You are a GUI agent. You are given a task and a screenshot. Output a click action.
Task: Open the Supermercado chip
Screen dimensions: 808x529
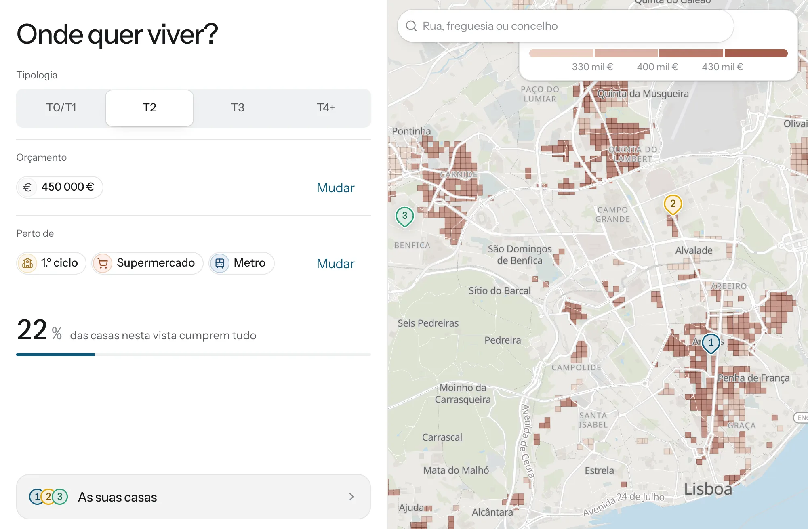[x=147, y=263]
